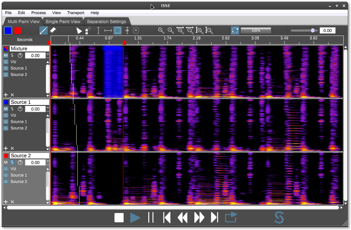Click the zoom out magnifier icon
Screen dimensions: 351x230
click(171, 30)
